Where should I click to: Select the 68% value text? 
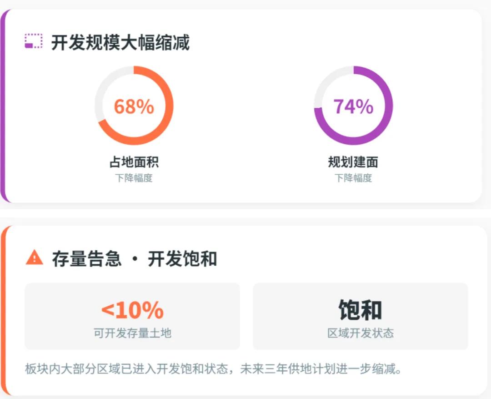(134, 106)
